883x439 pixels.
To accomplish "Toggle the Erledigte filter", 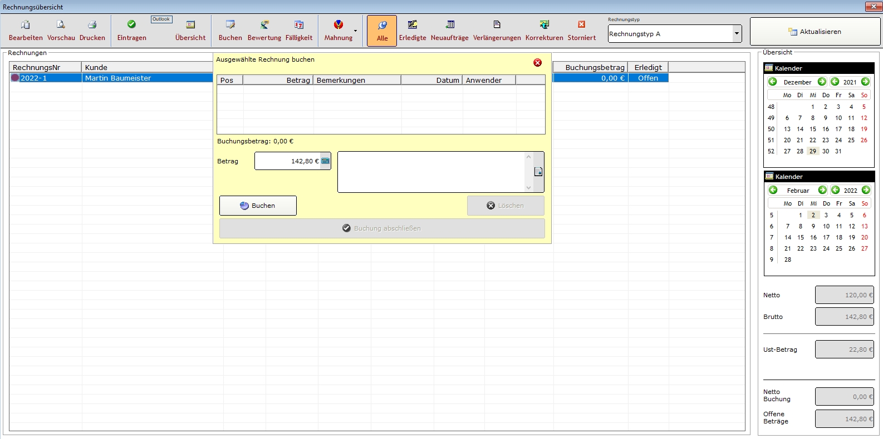I will (x=413, y=31).
